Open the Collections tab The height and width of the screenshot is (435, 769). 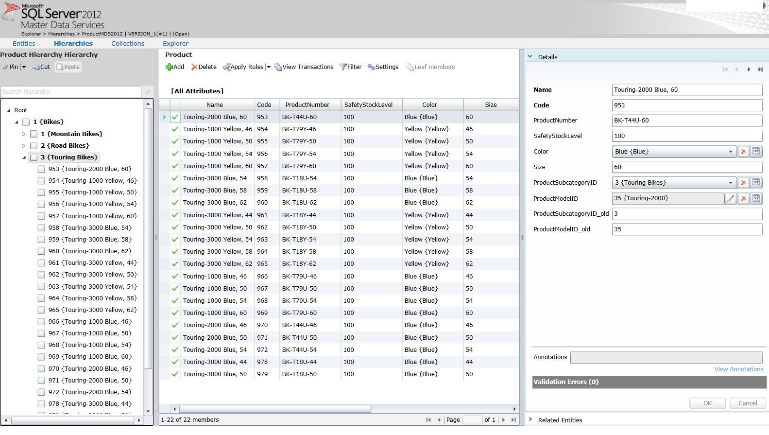click(x=128, y=43)
